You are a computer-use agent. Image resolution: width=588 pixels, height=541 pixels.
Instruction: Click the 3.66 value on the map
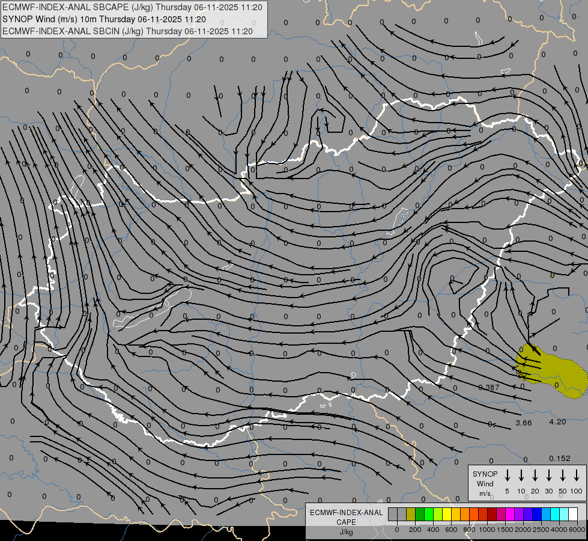coord(524,423)
